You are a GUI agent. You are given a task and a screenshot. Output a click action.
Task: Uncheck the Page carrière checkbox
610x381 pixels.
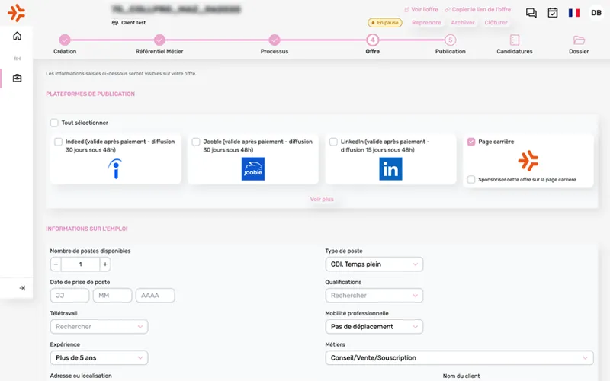471,142
